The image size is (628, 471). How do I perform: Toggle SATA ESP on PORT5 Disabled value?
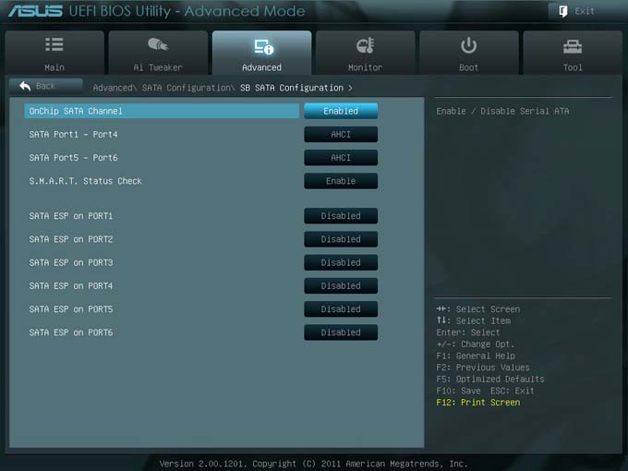coord(341,308)
